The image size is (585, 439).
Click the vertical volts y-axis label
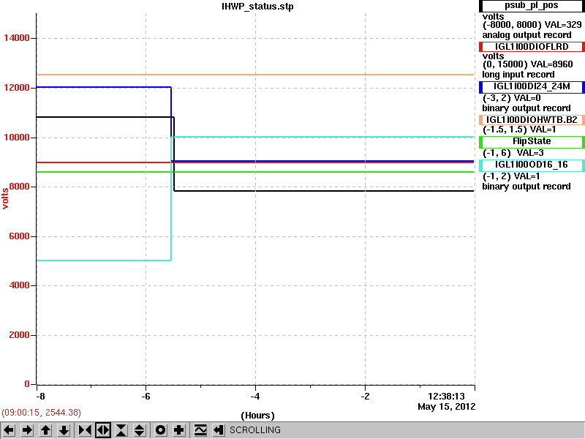(x=5, y=198)
